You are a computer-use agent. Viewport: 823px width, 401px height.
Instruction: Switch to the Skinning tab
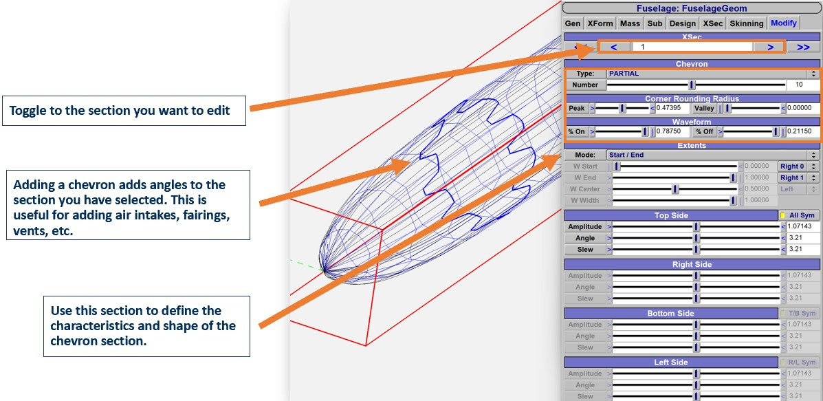point(747,23)
